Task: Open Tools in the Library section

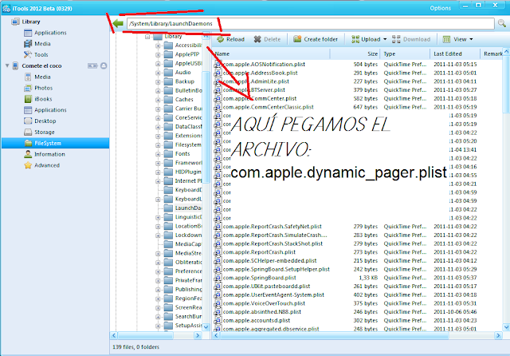Action: point(40,55)
